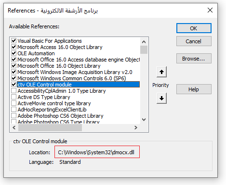This screenshot has width=226, height=185.
Task: Enable AccessibilityCplAdmin 1.0 Type Library checkbox
Action: click(x=14, y=91)
